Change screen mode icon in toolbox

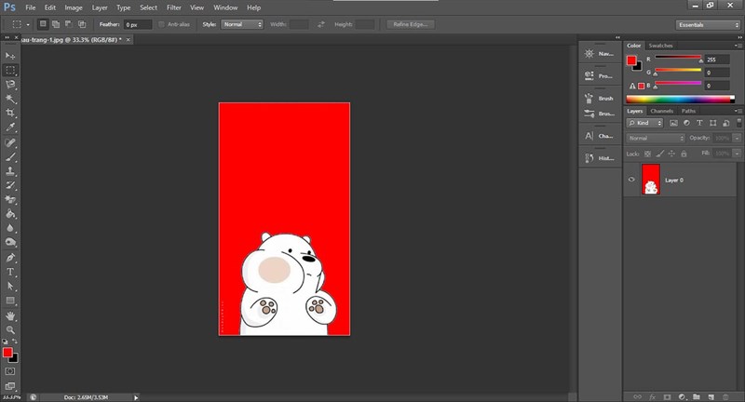tap(10, 386)
